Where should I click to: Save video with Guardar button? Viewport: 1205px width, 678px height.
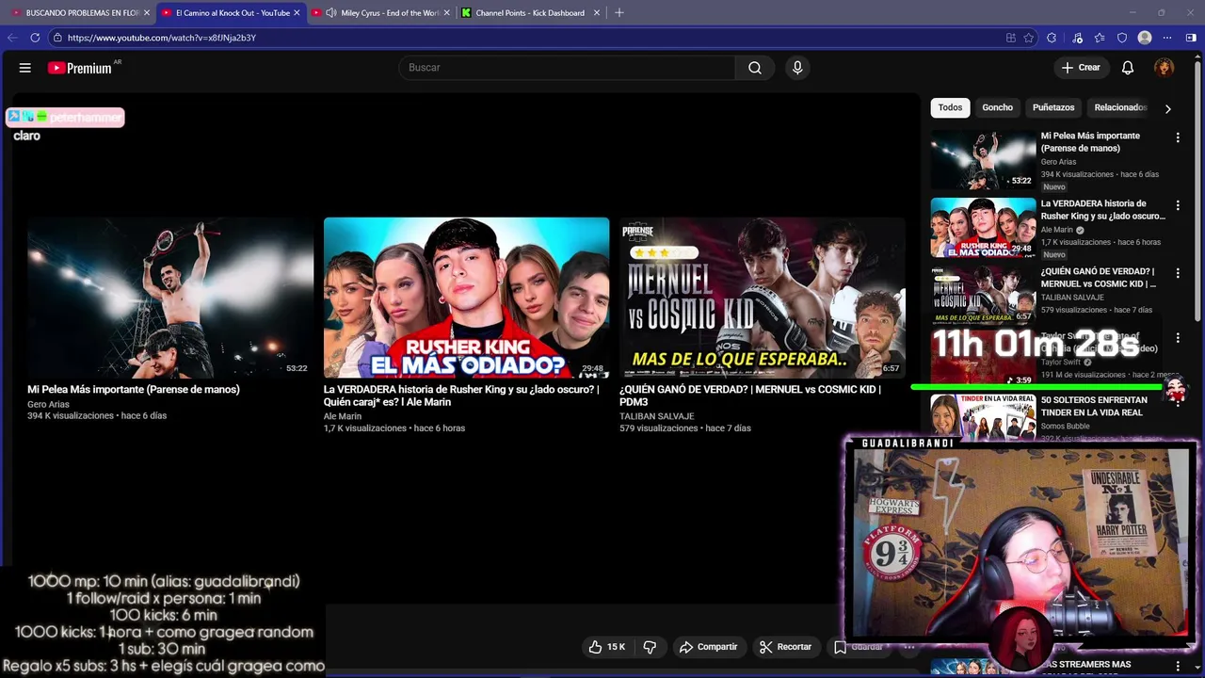pyautogui.click(x=859, y=647)
